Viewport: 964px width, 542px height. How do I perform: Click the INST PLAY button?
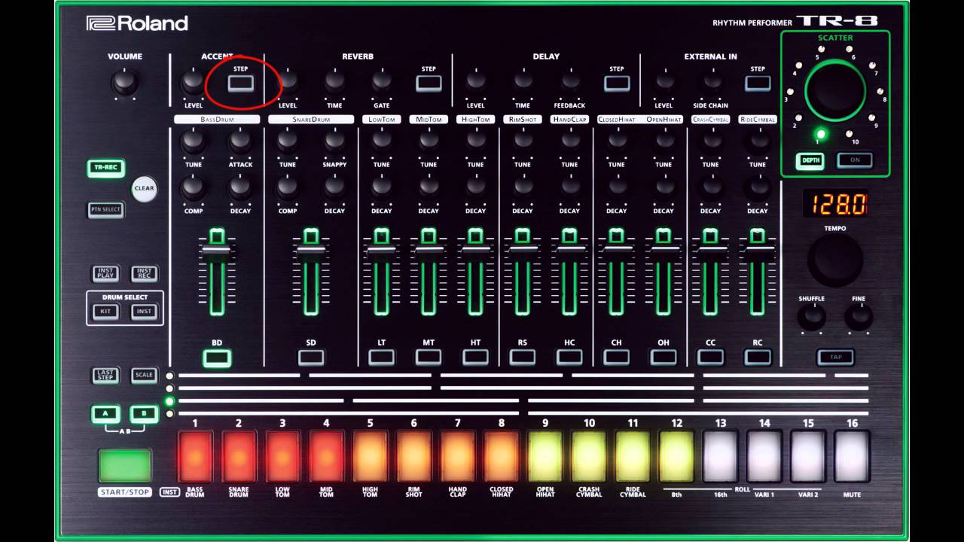(105, 273)
